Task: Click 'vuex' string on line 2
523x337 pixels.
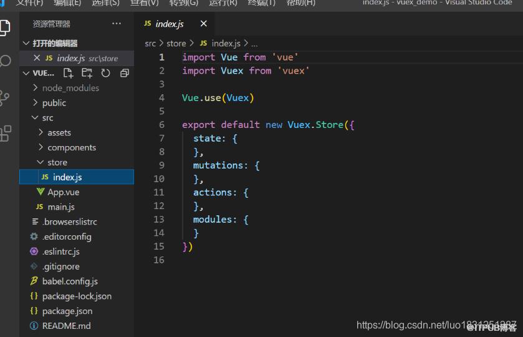Action: (x=293, y=71)
